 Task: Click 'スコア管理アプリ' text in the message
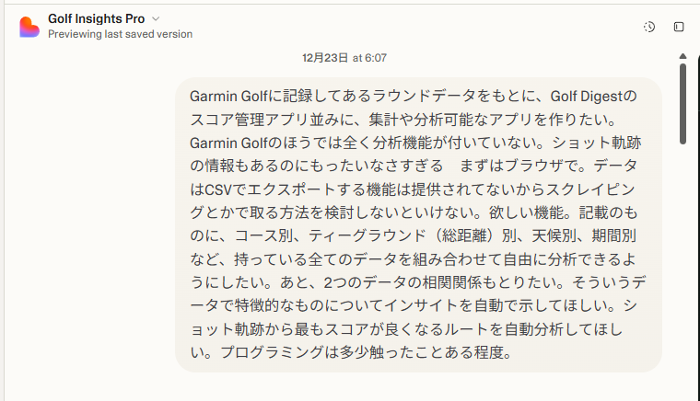(245, 120)
